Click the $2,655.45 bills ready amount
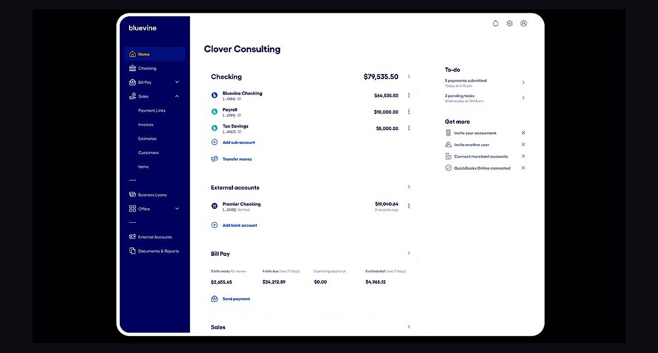Viewport: 658px width, 353px height. pos(221,282)
